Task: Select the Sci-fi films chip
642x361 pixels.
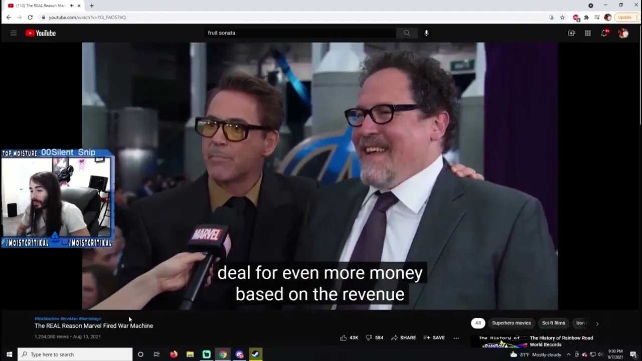Action: point(553,323)
